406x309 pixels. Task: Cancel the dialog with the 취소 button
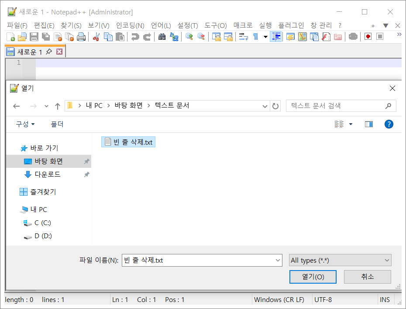368,277
